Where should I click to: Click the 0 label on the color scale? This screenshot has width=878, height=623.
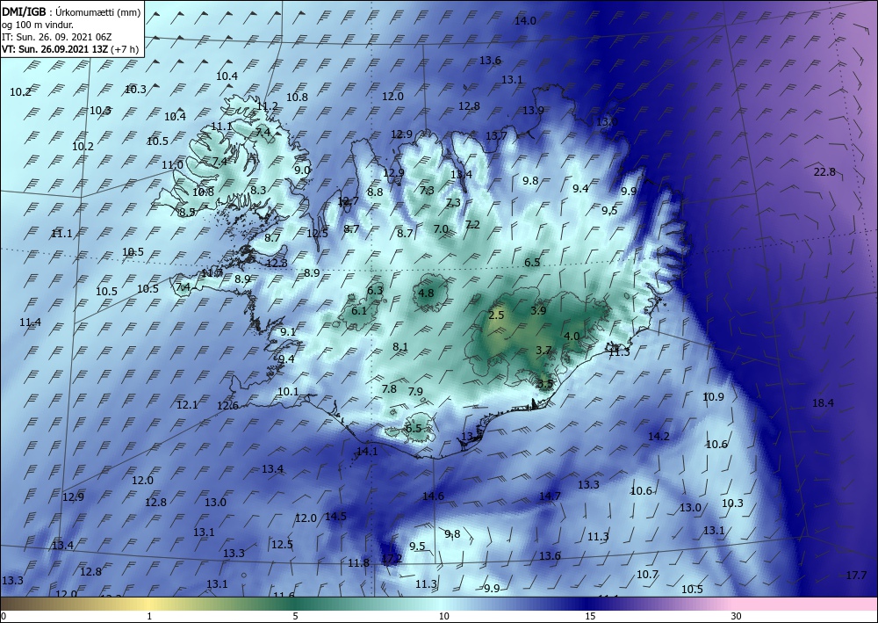pos(3,616)
